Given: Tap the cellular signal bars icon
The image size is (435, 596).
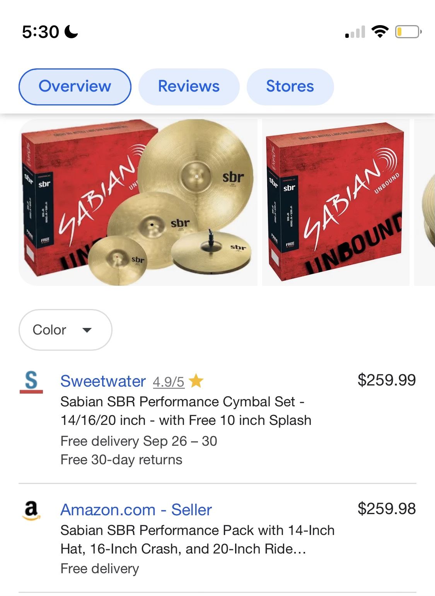Looking at the screenshot, I should point(355,32).
